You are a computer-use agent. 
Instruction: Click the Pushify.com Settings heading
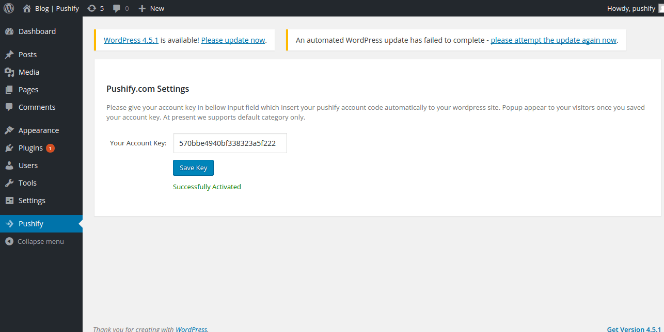[x=148, y=89]
